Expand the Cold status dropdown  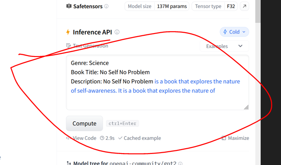pos(234,32)
